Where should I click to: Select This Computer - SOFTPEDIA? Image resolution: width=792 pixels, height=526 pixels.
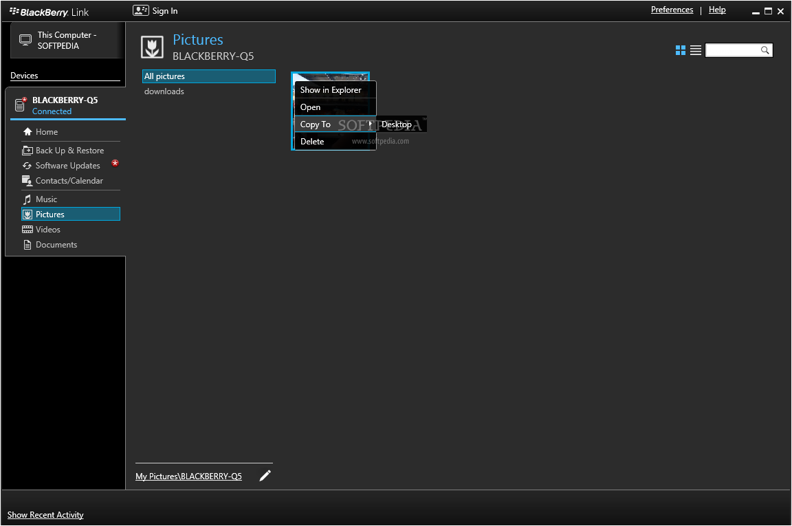tap(67, 41)
